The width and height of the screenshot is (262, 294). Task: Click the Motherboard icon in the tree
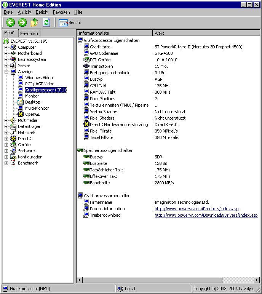(13, 53)
